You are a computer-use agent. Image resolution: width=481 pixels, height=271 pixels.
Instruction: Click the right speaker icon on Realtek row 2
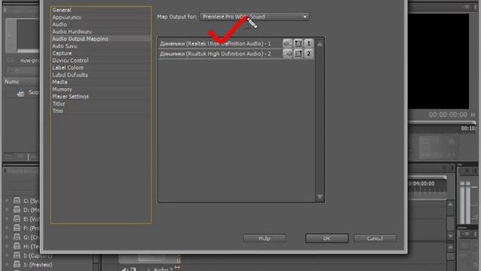coord(287,53)
